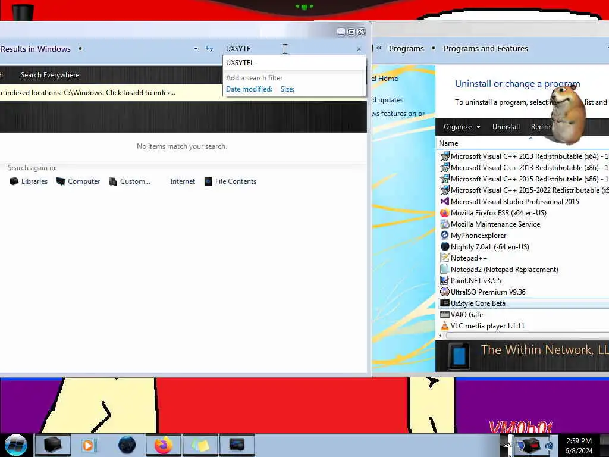Expand the address bar history dropdown arrow

point(196,49)
